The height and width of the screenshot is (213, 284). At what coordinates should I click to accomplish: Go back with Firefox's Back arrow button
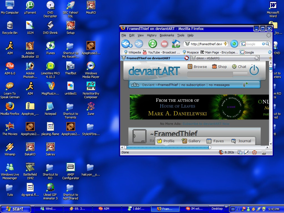(x=125, y=44)
